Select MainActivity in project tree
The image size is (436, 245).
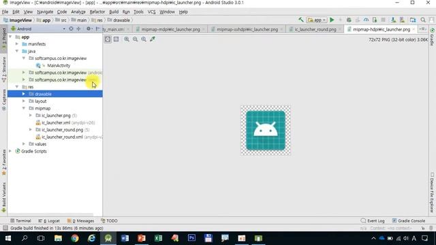(59, 65)
